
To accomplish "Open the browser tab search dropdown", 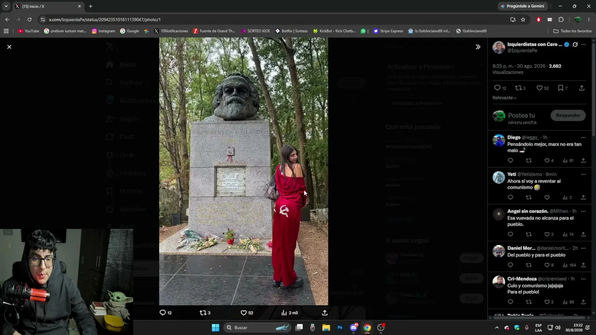I will pos(6,6).
